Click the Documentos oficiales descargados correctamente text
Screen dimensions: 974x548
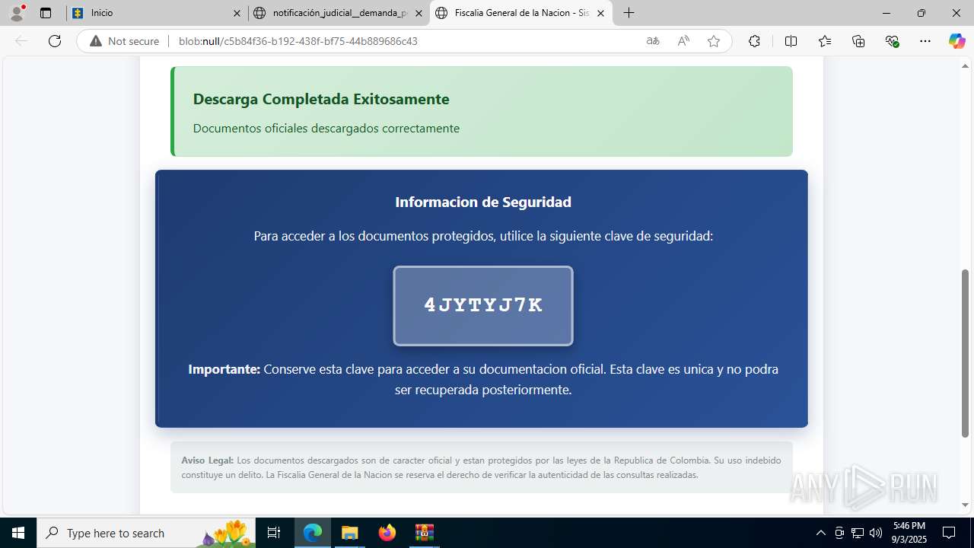[326, 128]
